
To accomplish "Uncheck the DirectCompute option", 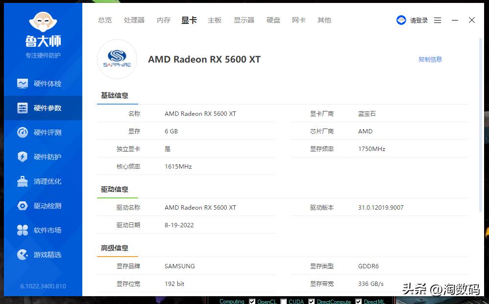I will (311, 301).
